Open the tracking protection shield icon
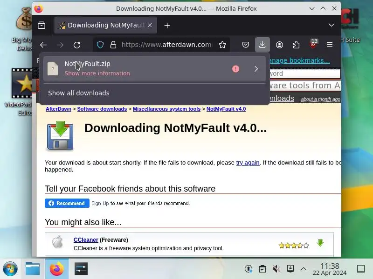 [x=100, y=45]
